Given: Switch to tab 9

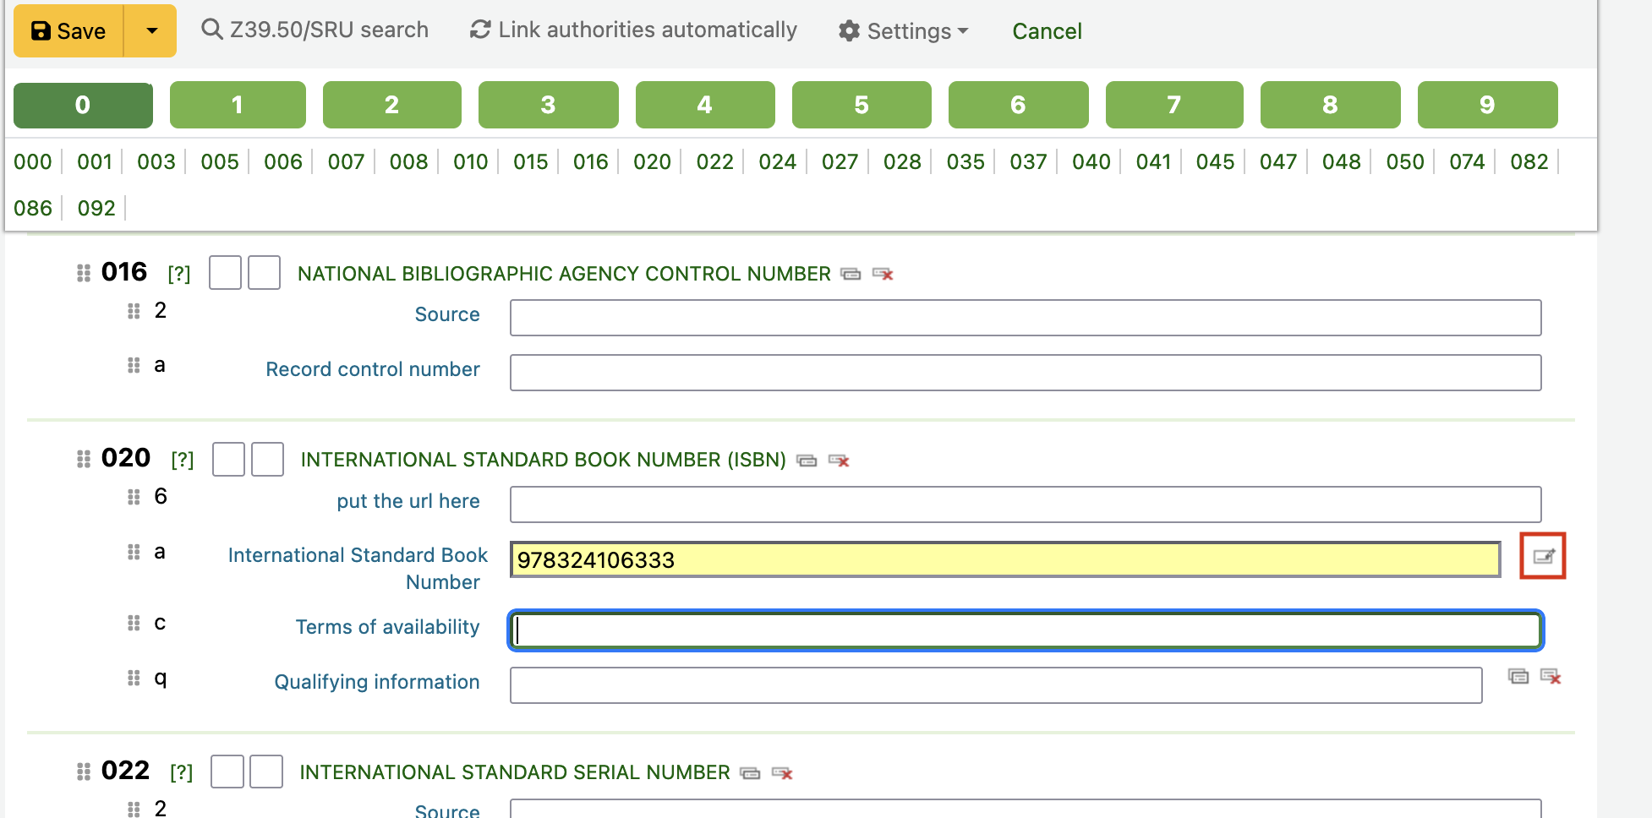Looking at the screenshot, I should [x=1486, y=105].
